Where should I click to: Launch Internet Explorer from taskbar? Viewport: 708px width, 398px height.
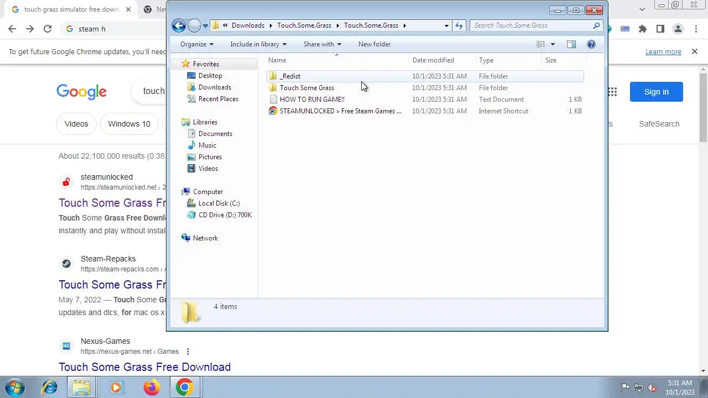(50, 387)
